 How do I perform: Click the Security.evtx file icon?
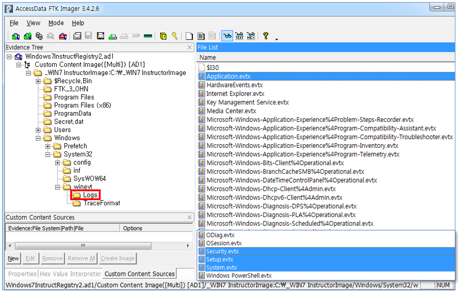(x=202, y=251)
